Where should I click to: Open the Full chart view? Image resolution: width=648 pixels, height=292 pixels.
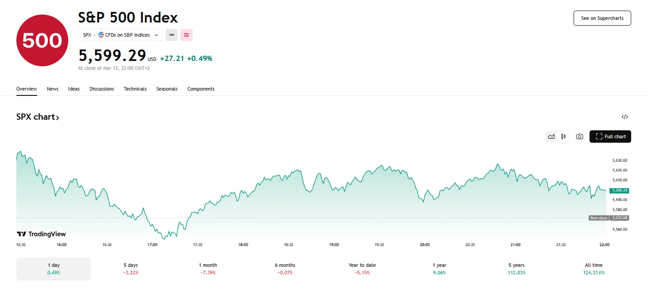point(610,136)
